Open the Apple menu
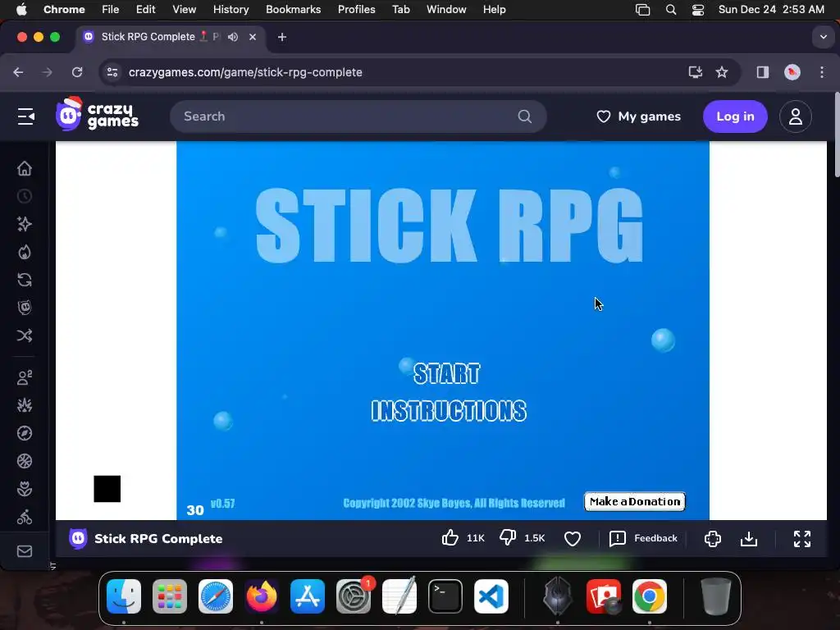 21,10
